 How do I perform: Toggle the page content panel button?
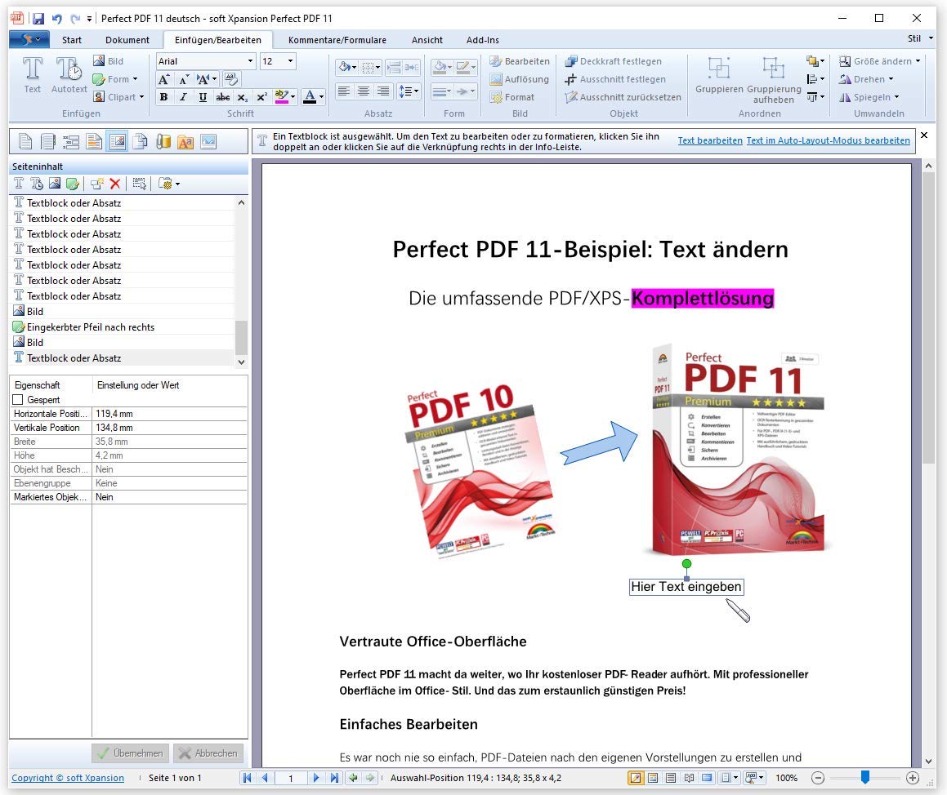(x=118, y=142)
